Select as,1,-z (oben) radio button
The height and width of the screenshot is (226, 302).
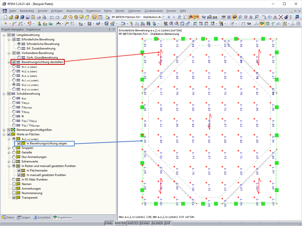[x=14, y=67]
